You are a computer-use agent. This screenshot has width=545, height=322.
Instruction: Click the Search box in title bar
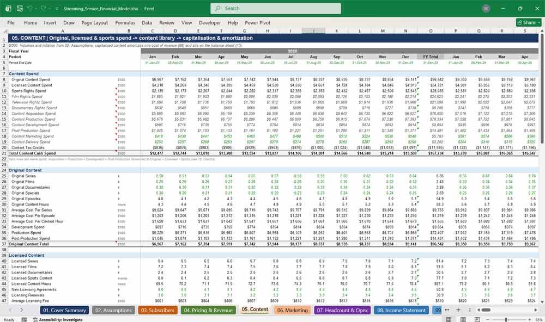pos(276,8)
